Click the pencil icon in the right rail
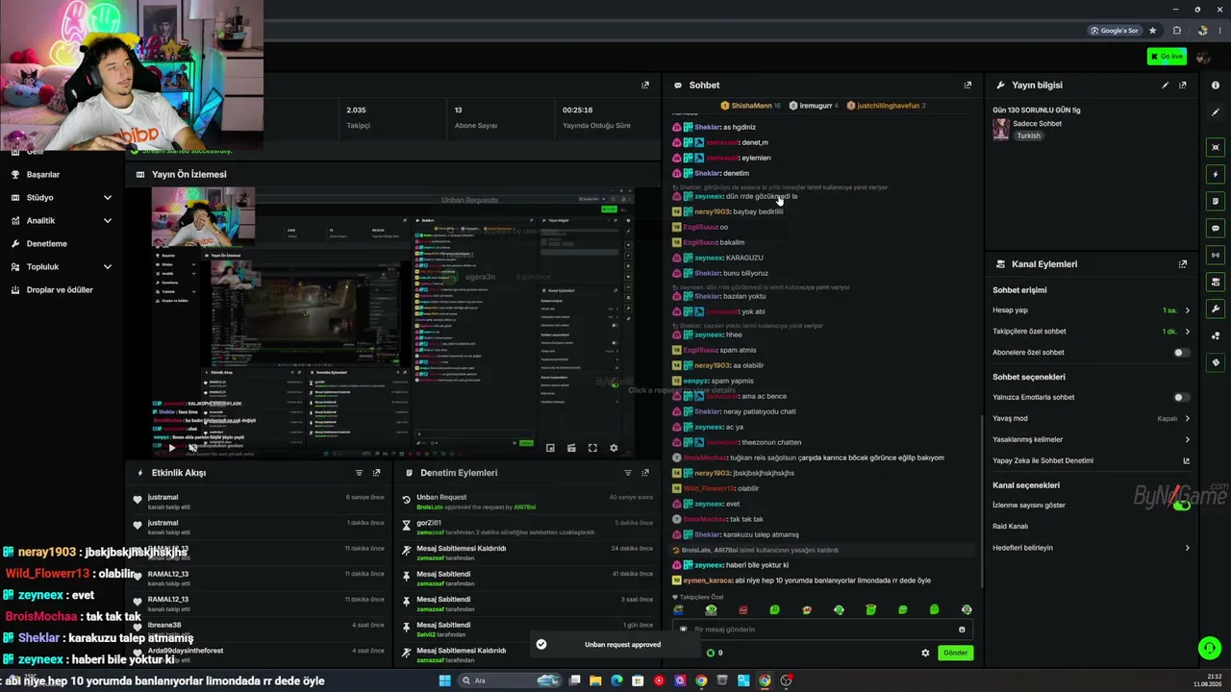The height and width of the screenshot is (692, 1231). [1216, 112]
